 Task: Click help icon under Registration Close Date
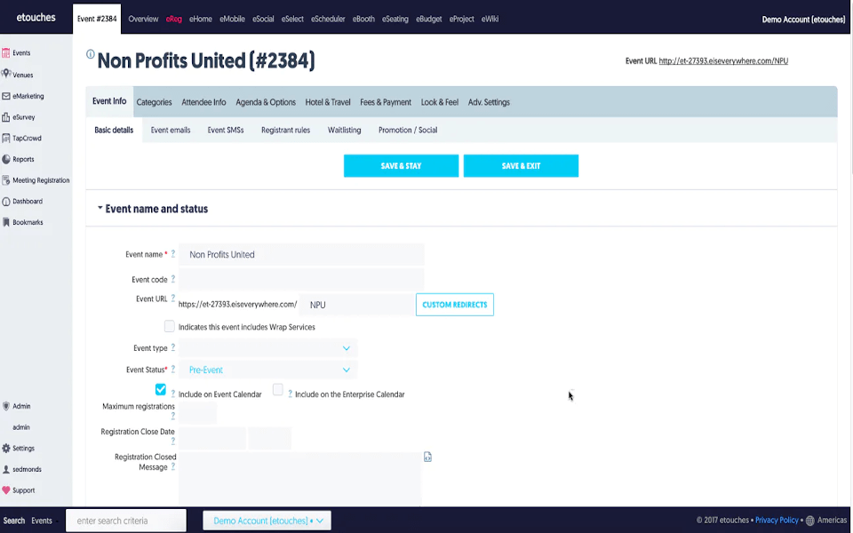173,442
